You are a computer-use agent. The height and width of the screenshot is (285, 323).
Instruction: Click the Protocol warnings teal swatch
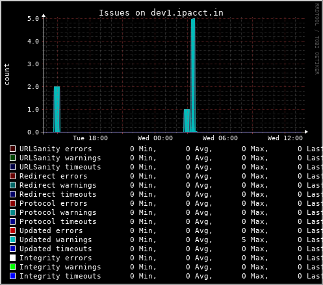(12, 212)
